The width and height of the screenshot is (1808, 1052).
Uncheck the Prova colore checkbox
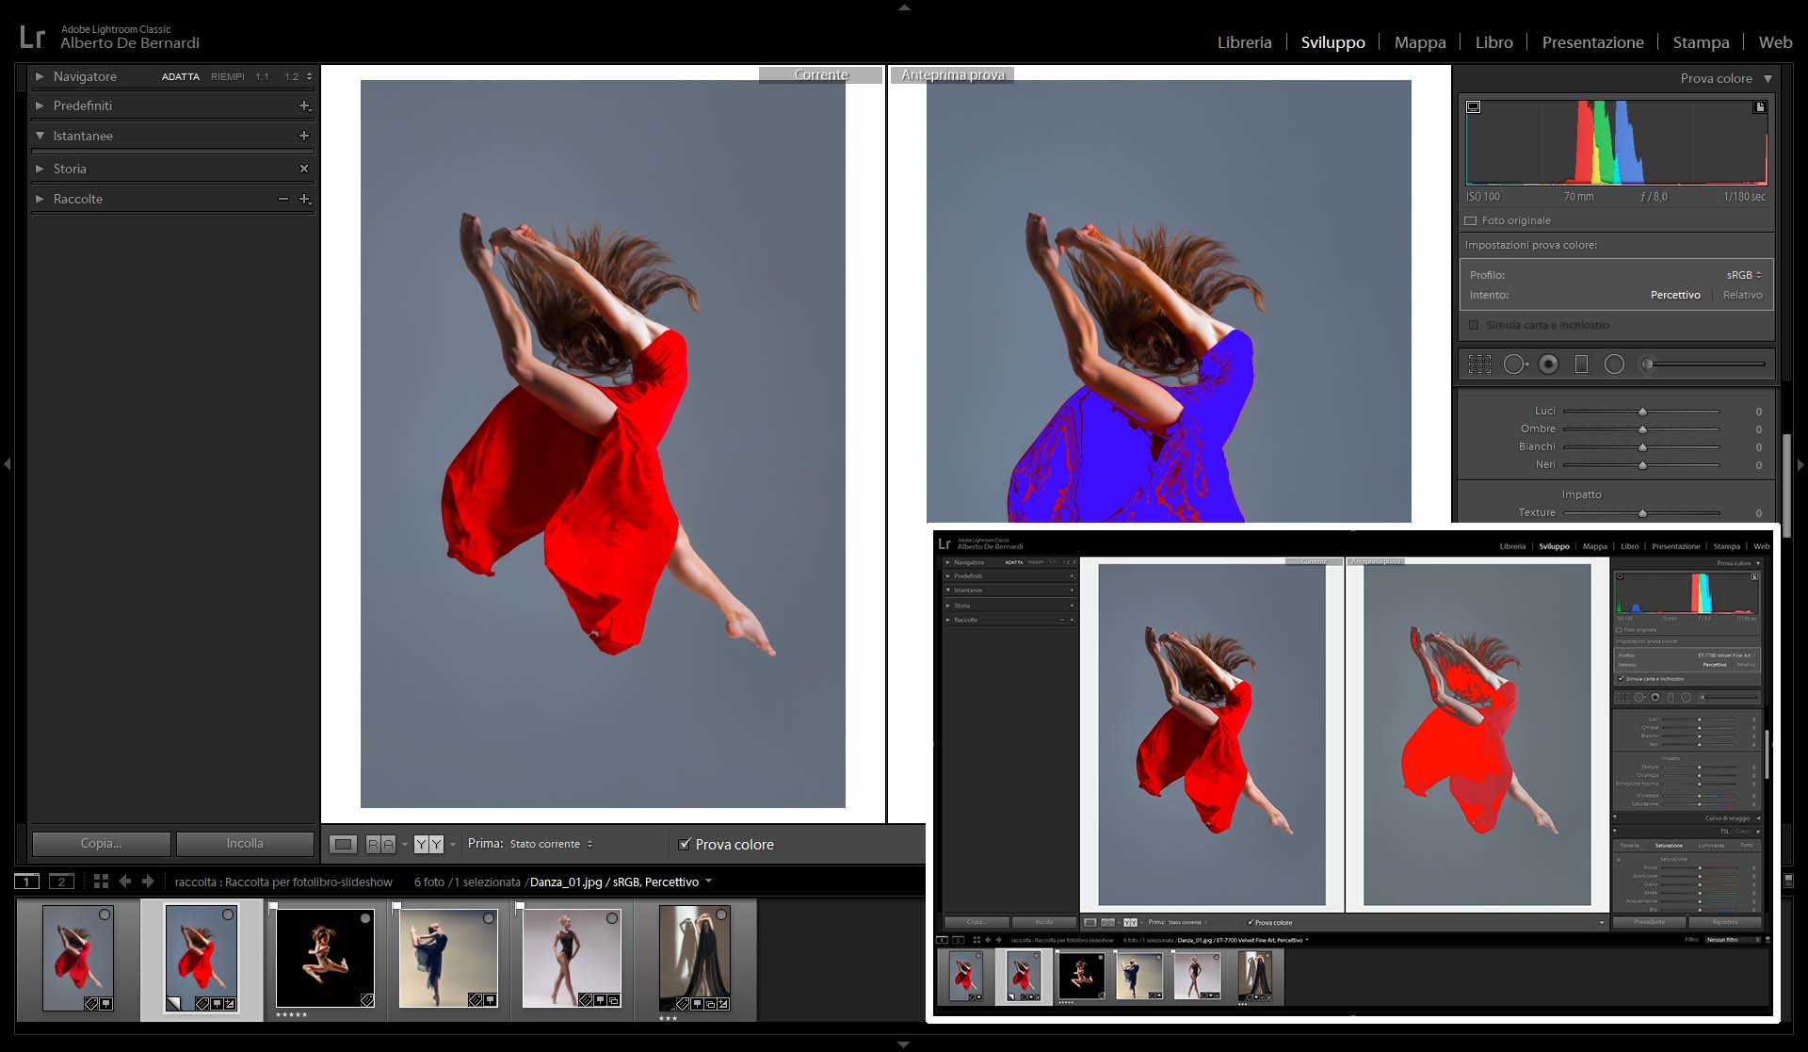click(685, 844)
